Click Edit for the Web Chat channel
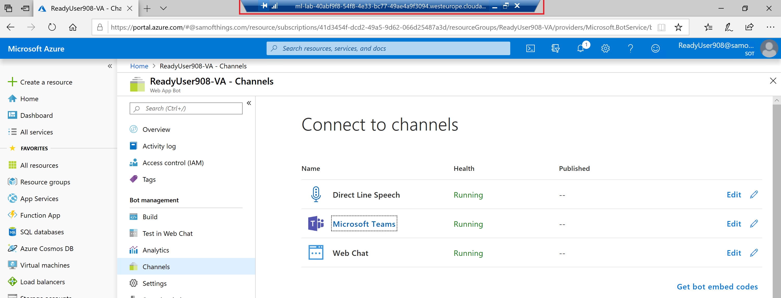 pyautogui.click(x=733, y=253)
